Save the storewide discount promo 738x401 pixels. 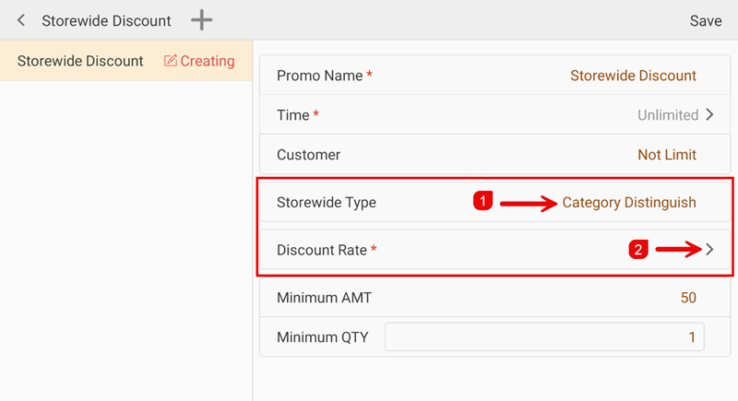coord(706,20)
